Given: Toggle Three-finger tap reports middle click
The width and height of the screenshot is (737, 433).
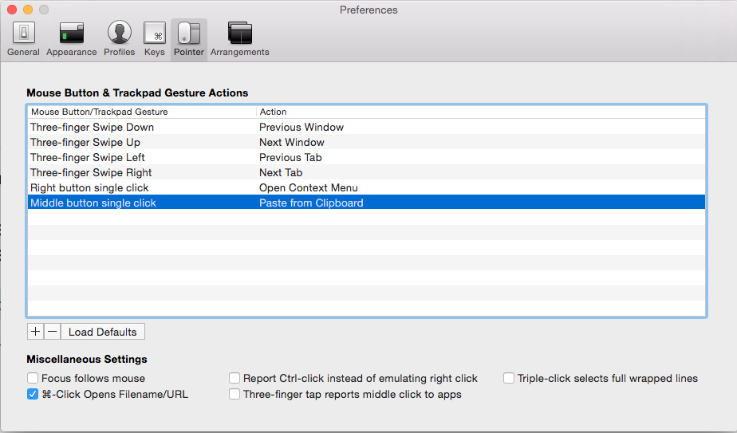Looking at the screenshot, I should click(235, 394).
